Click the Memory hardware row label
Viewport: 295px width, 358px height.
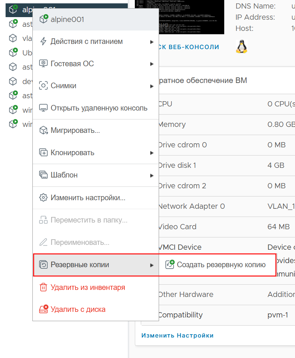point(172,124)
